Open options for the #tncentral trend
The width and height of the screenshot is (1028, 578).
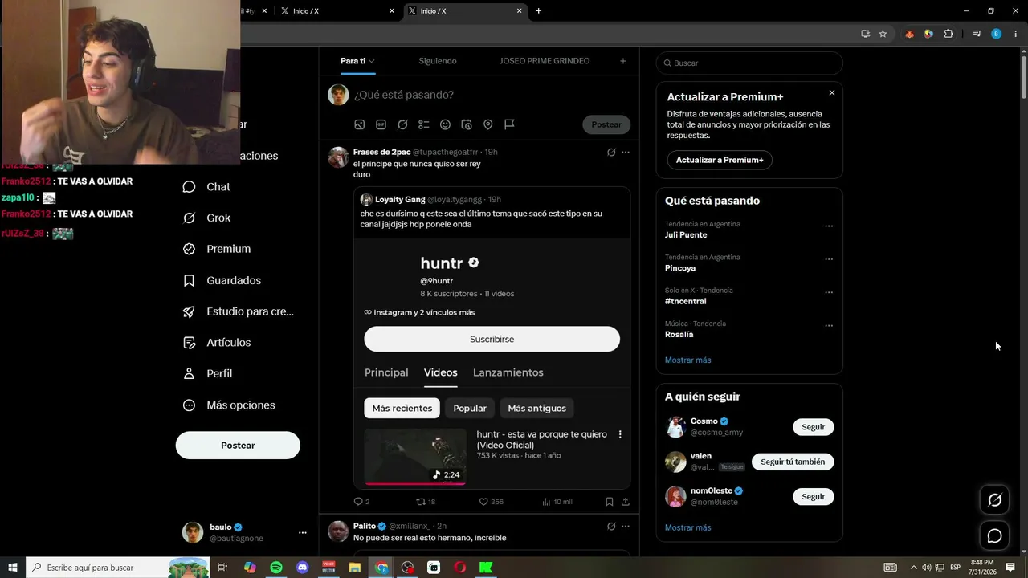829,293
